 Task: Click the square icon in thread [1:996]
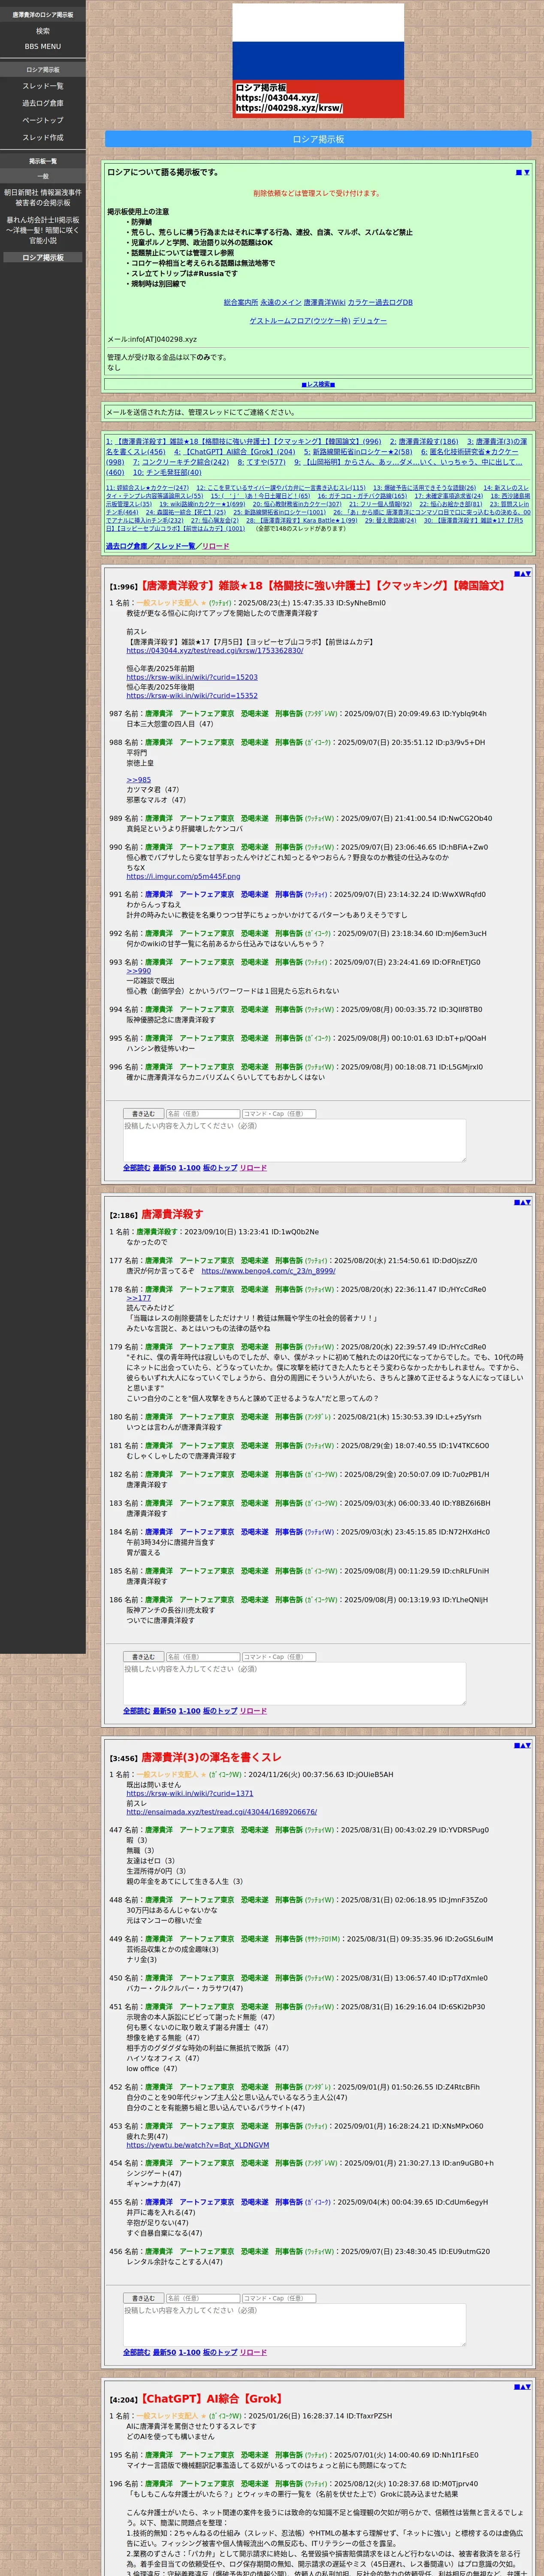516,574
